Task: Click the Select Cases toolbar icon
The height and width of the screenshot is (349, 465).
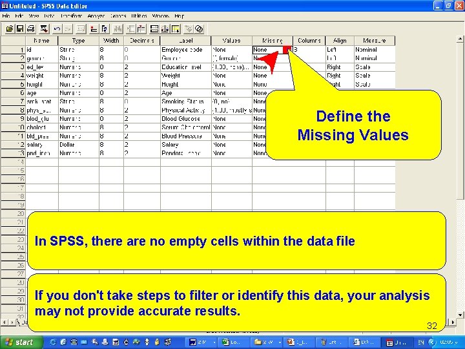Action: [176, 29]
